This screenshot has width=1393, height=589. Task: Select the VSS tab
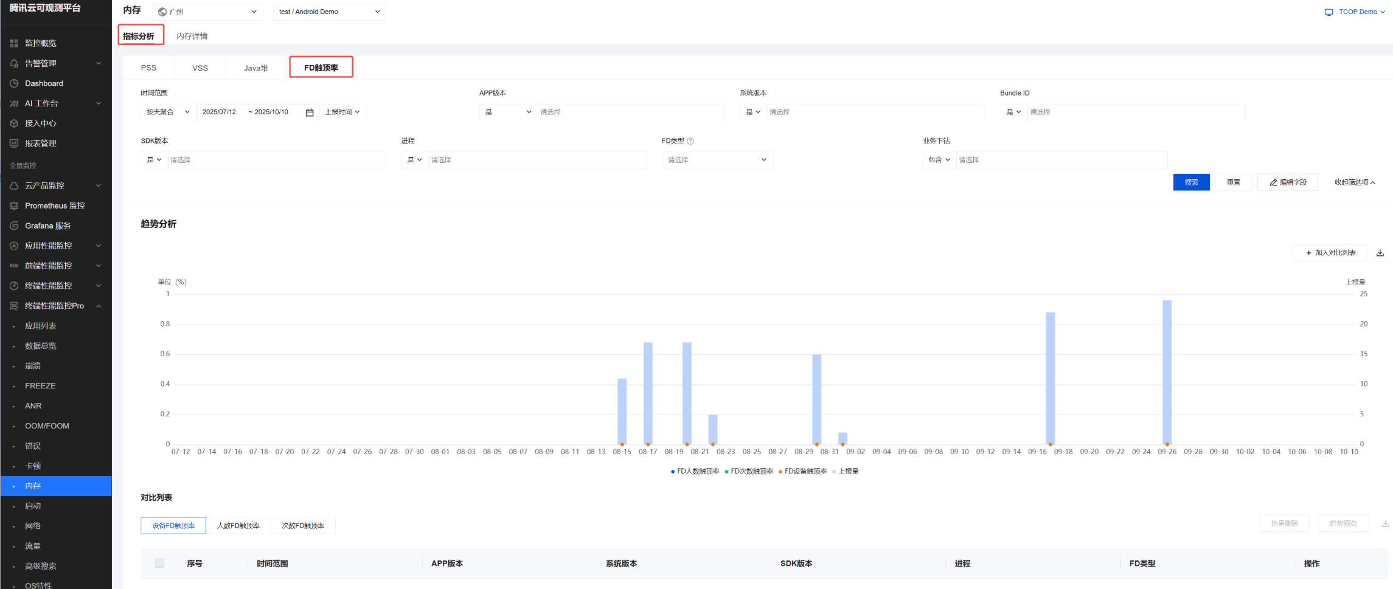pyautogui.click(x=200, y=68)
